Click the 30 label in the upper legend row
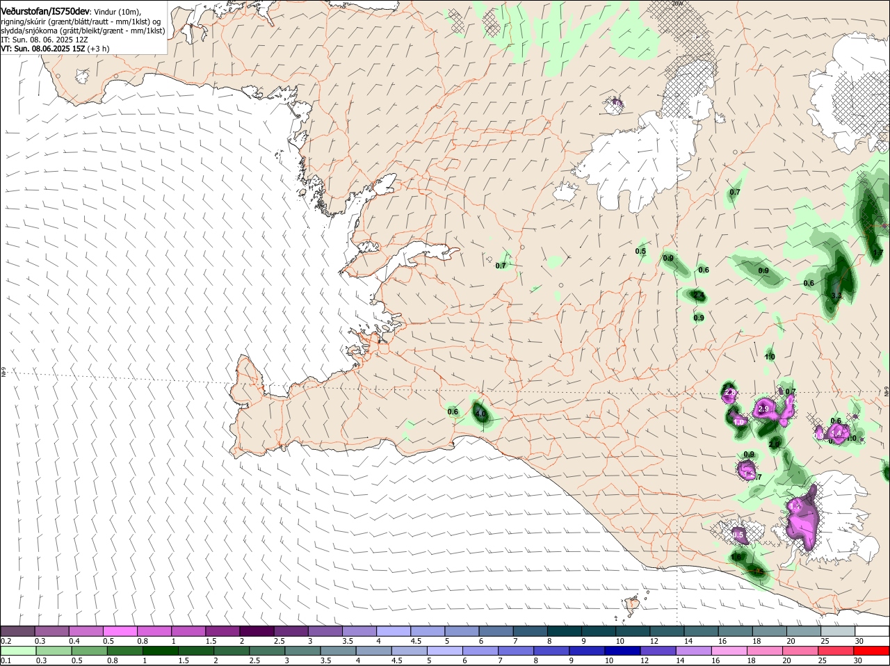Viewport: 890px width, 666px height. 859,640
